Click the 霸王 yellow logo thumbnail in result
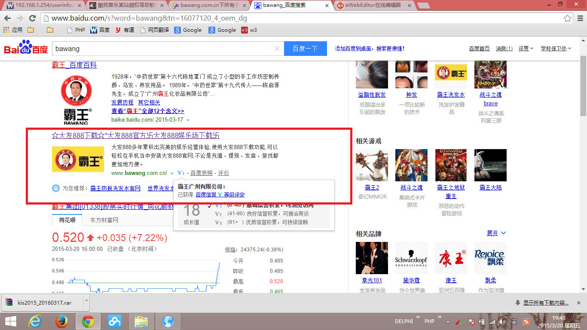 coord(78,159)
